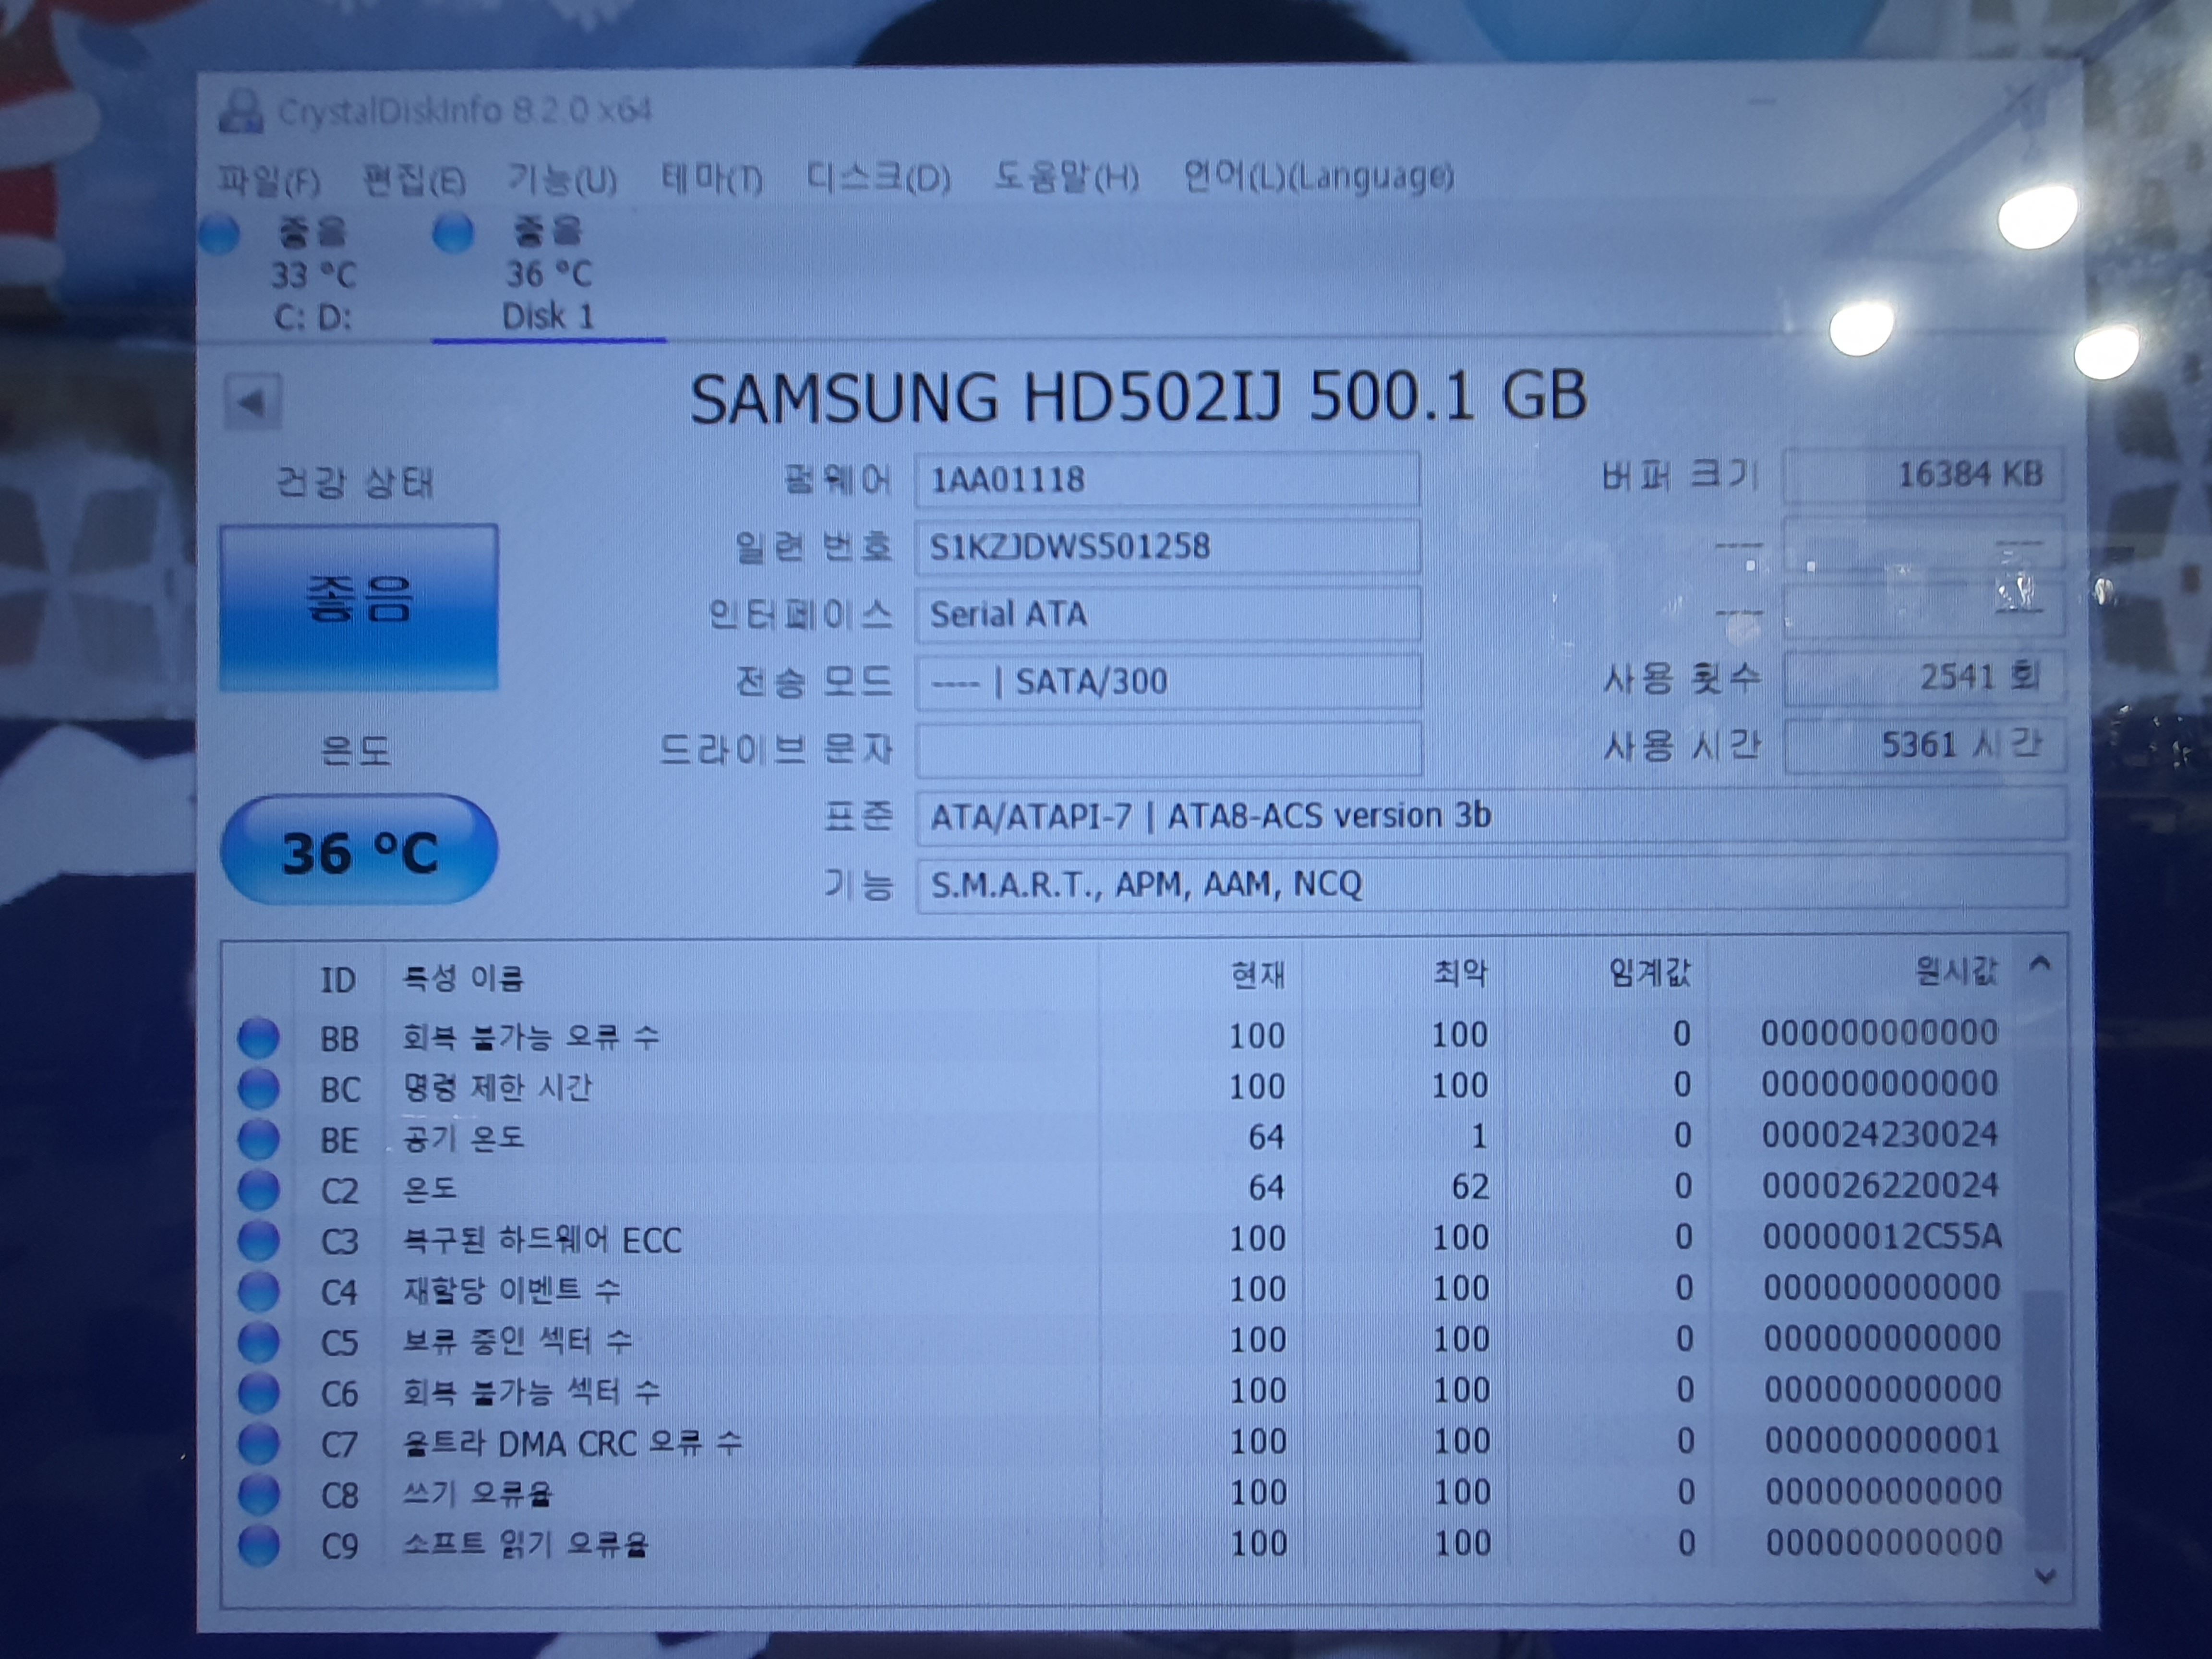Click the 최악 column header

pos(1404,973)
